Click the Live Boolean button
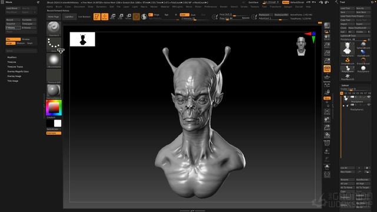Screen dimensions: 377x212 point(84,17)
